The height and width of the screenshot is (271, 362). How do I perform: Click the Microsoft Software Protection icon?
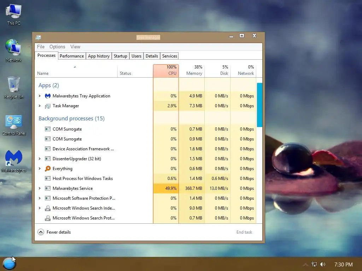pyautogui.click(x=48, y=198)
